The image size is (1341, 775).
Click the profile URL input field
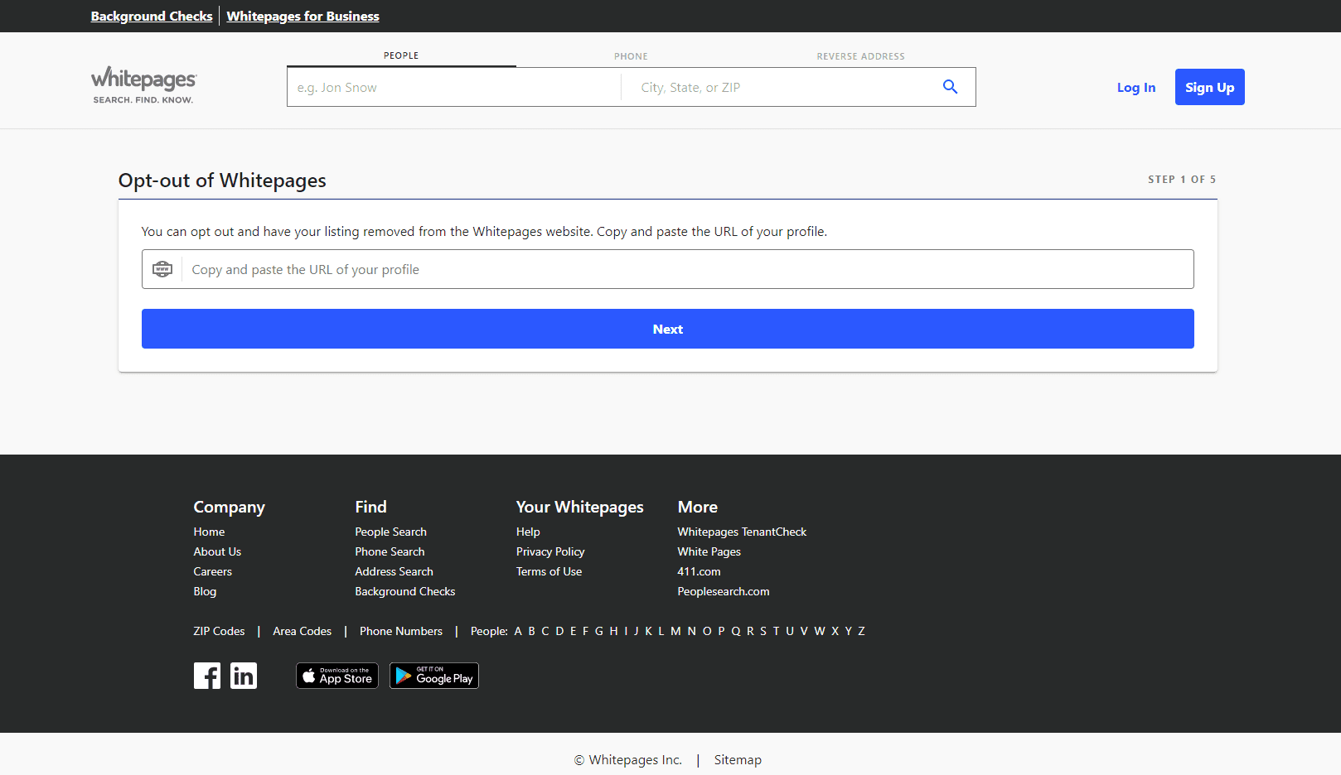coord(668,269)
